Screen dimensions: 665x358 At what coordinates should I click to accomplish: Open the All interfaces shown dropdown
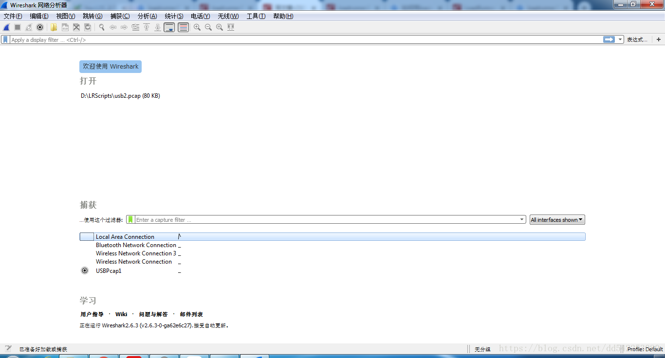point(557,220)
